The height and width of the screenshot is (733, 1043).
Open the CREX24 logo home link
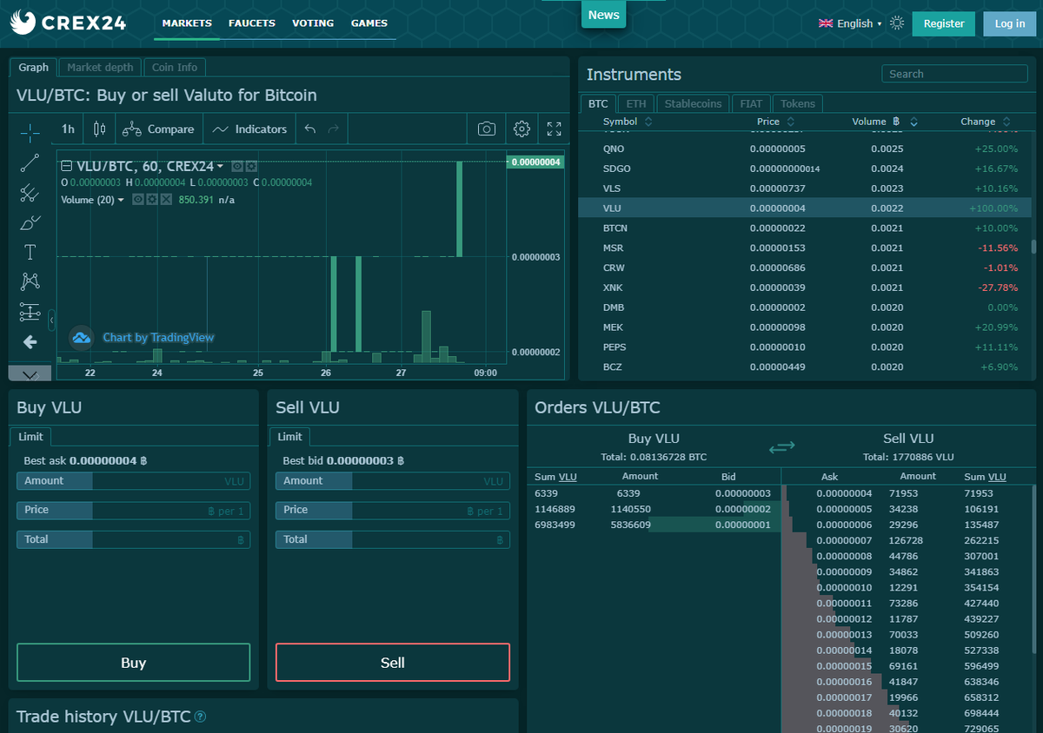[x=68, y=23]
